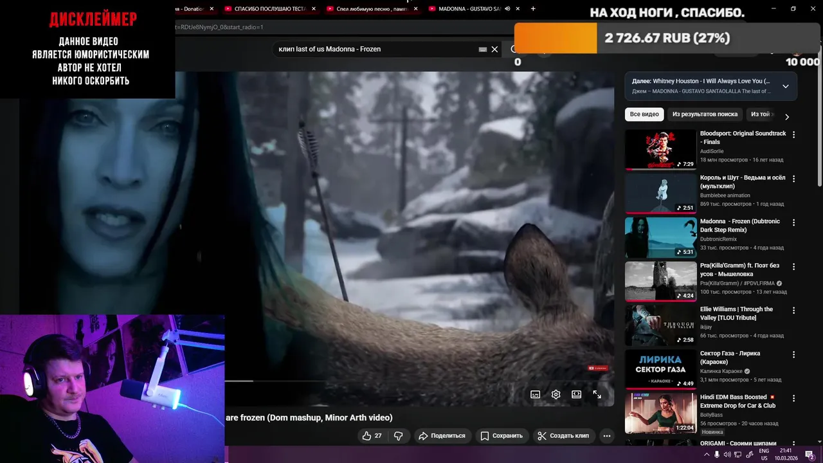Open Hindi EDM Bass Boosted thumbnail
Image resolution: width=823 pixels, height=463 pixels.
(x=660, y=413)
